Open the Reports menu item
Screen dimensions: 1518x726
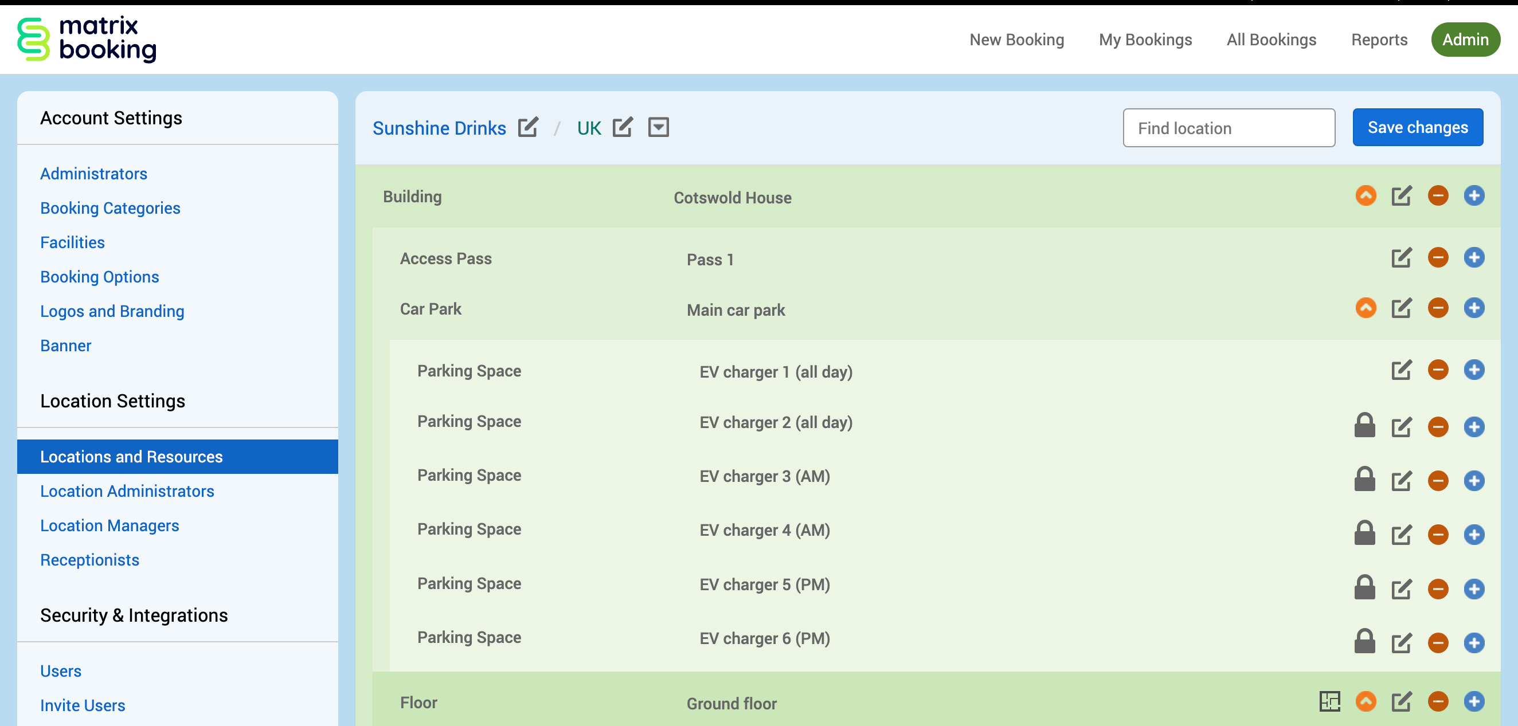[1378, 40]
